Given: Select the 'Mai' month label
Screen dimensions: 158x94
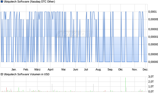Looking at the screenshot, I should (x=63, y=69).
